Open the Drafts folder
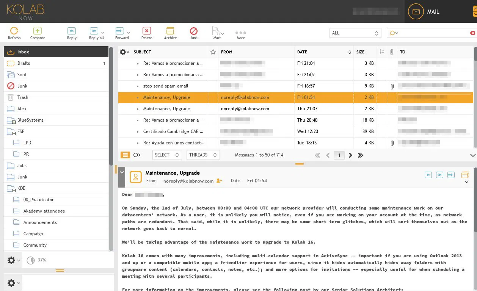The width and height of the screenshot is (477, 291). coord(56,63)
